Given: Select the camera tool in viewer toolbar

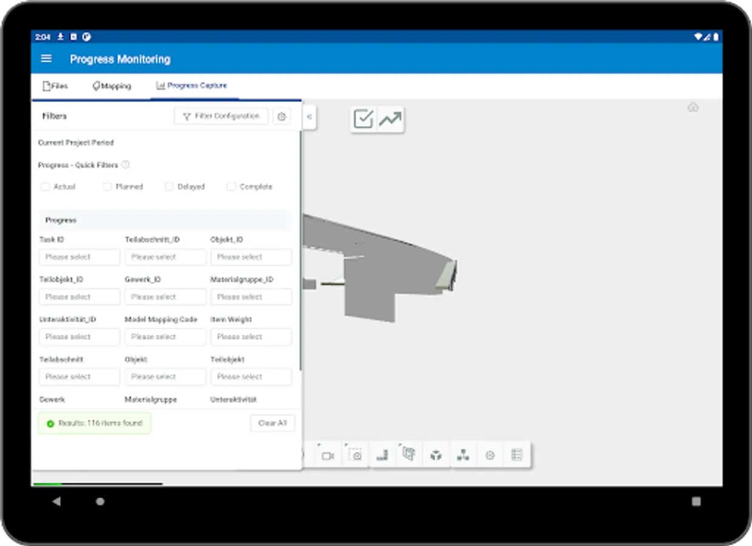Looking at the screenshot, I should tap(328, 456).
